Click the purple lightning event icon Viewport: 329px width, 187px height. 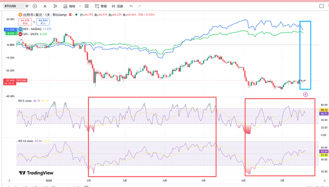pyautogui.click(x=305, y=95)
